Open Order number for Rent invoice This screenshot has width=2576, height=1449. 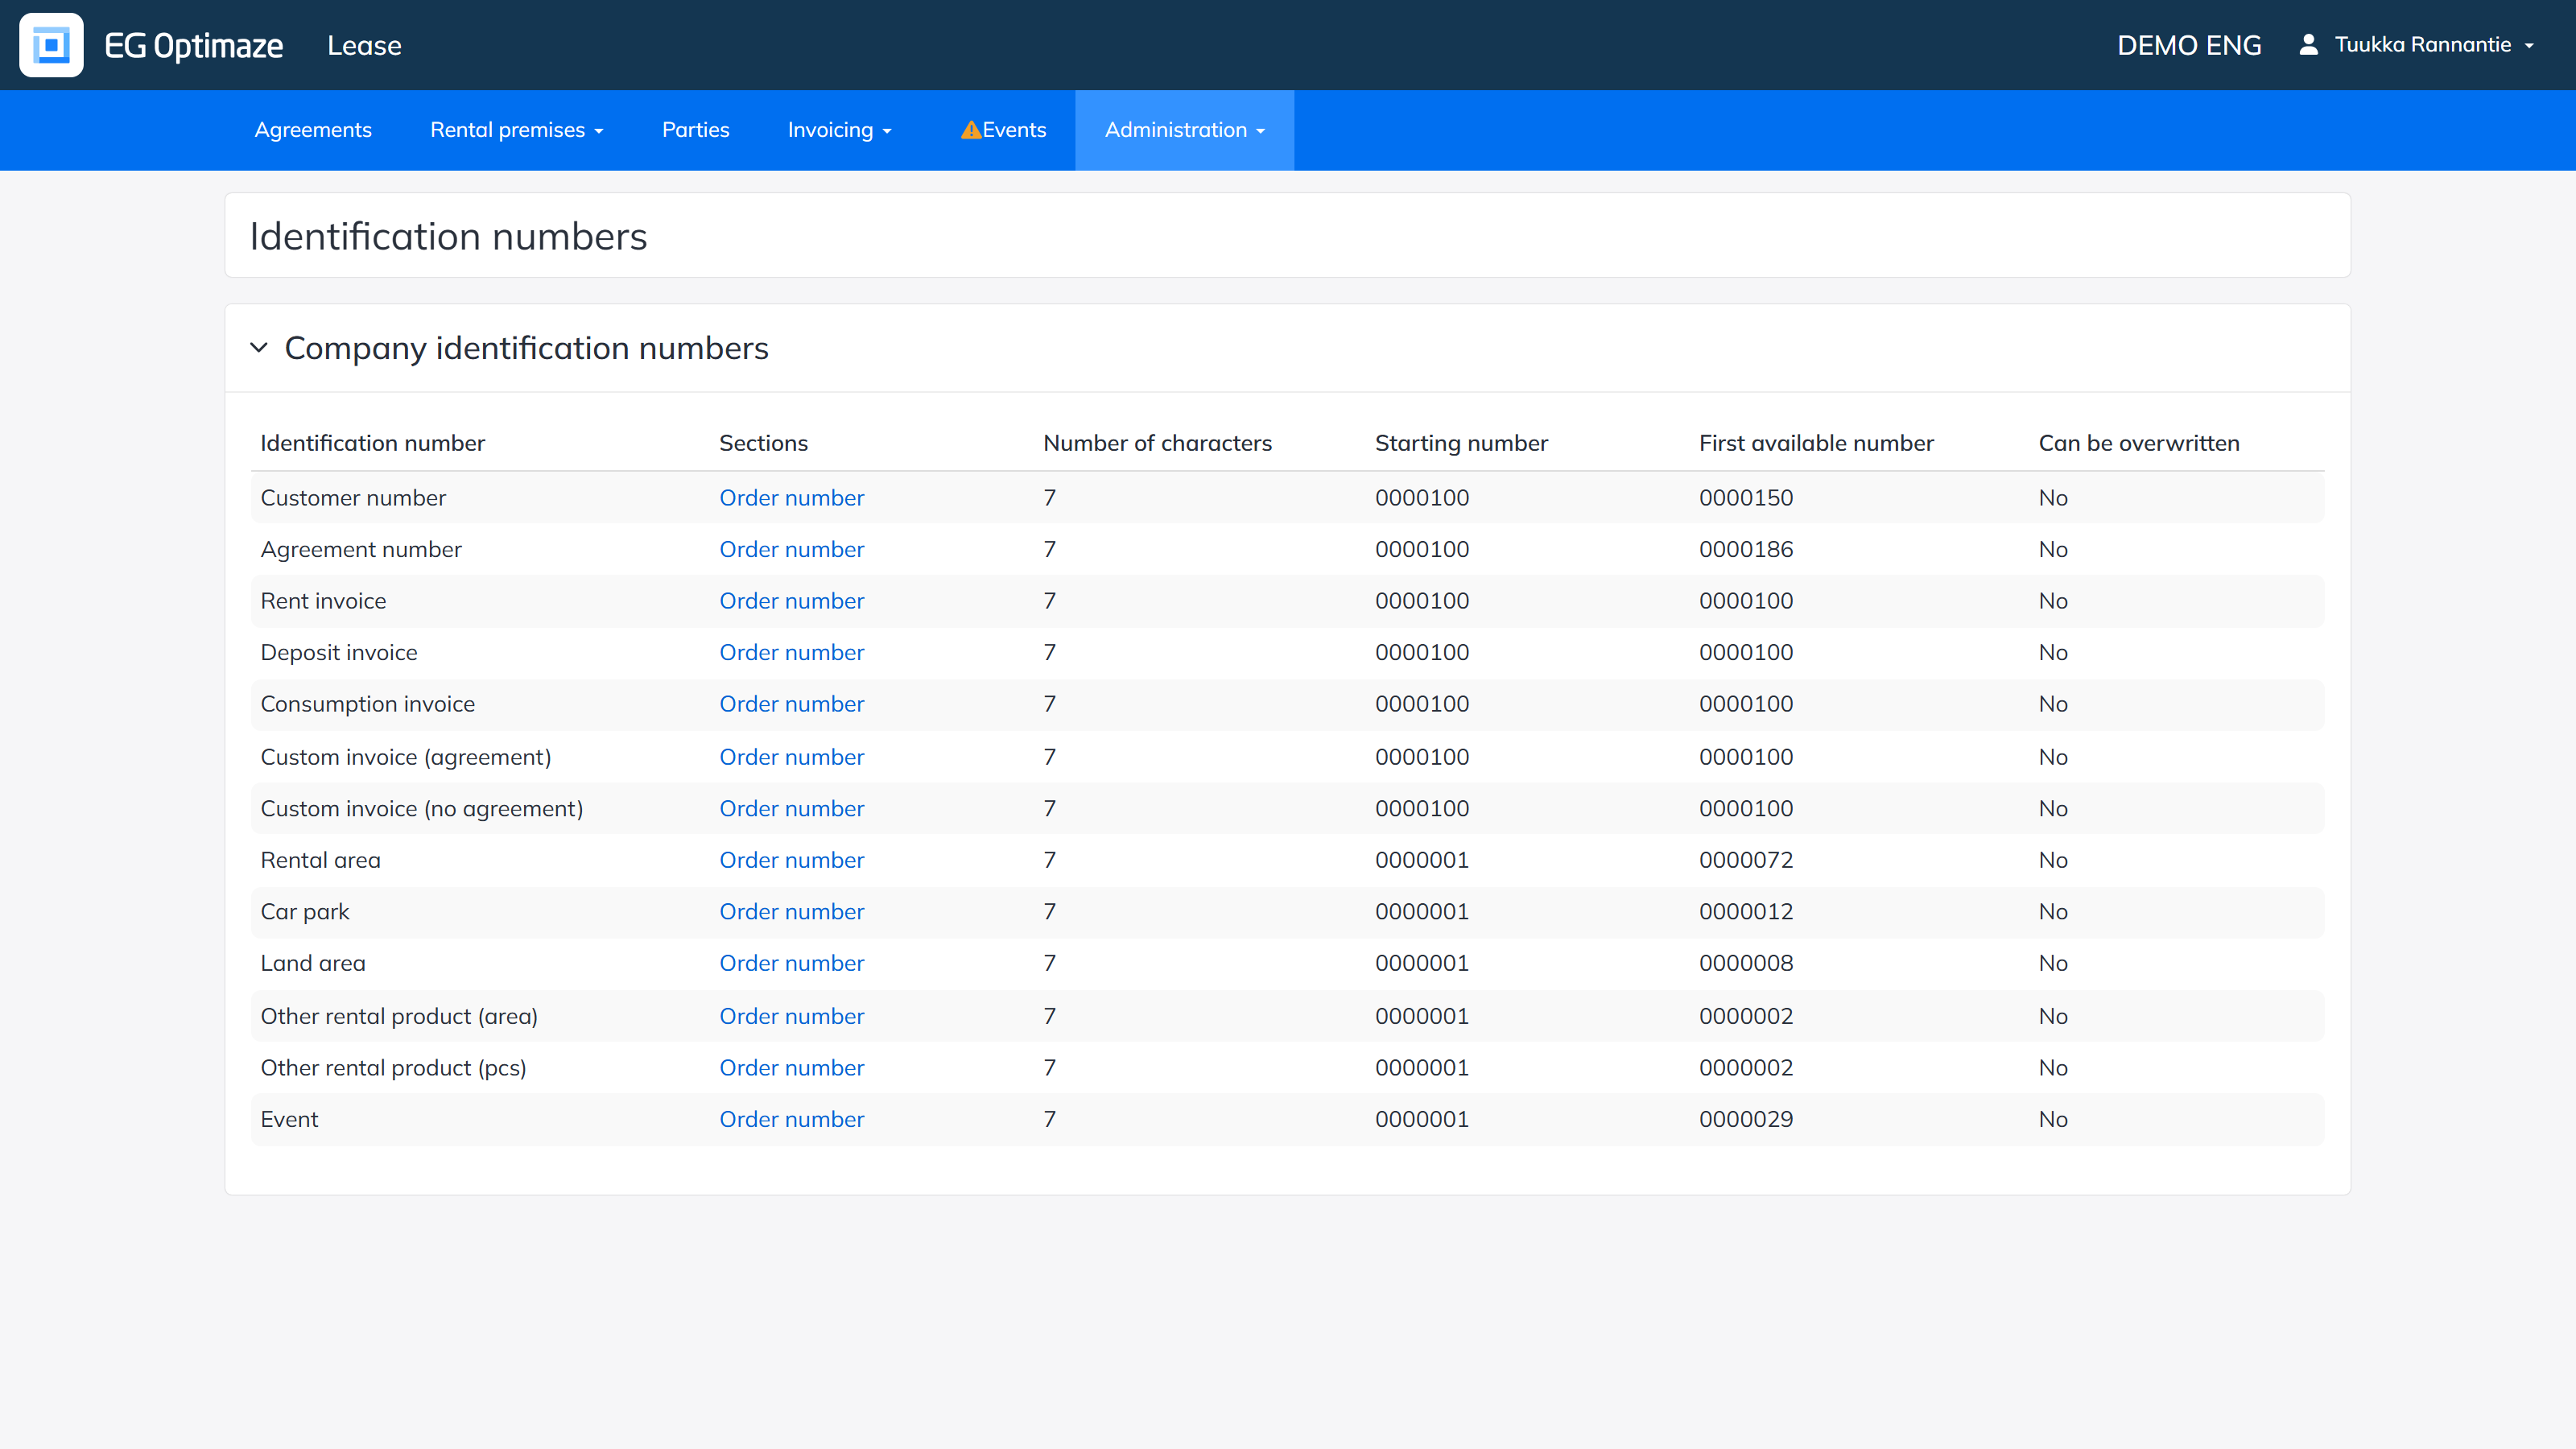tap(791, 601)
